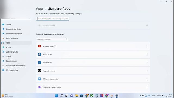Viewport: 174px width, 98px height.
Task: Click the Bildschirmausschnitte icon
Action: point(39,79)
